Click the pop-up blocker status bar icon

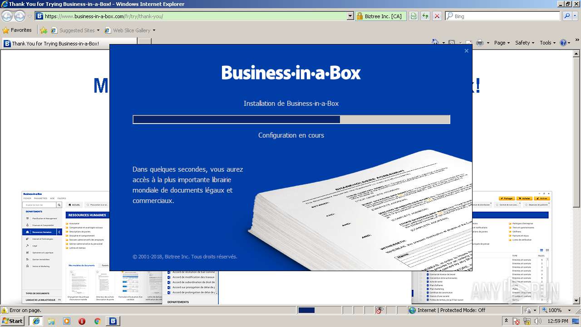379,310
